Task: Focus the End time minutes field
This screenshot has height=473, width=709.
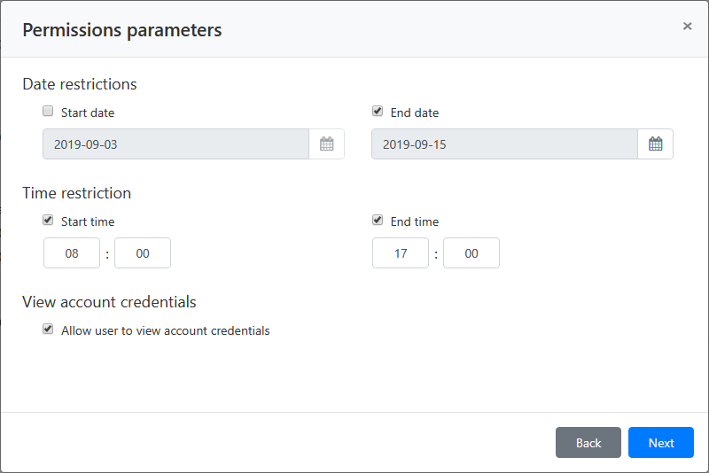Action: point(471,253)
